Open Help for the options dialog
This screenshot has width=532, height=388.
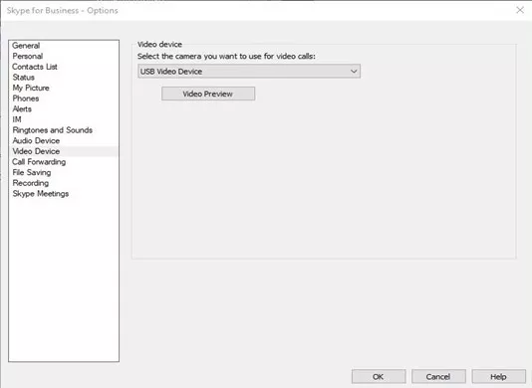pos(499,376)
